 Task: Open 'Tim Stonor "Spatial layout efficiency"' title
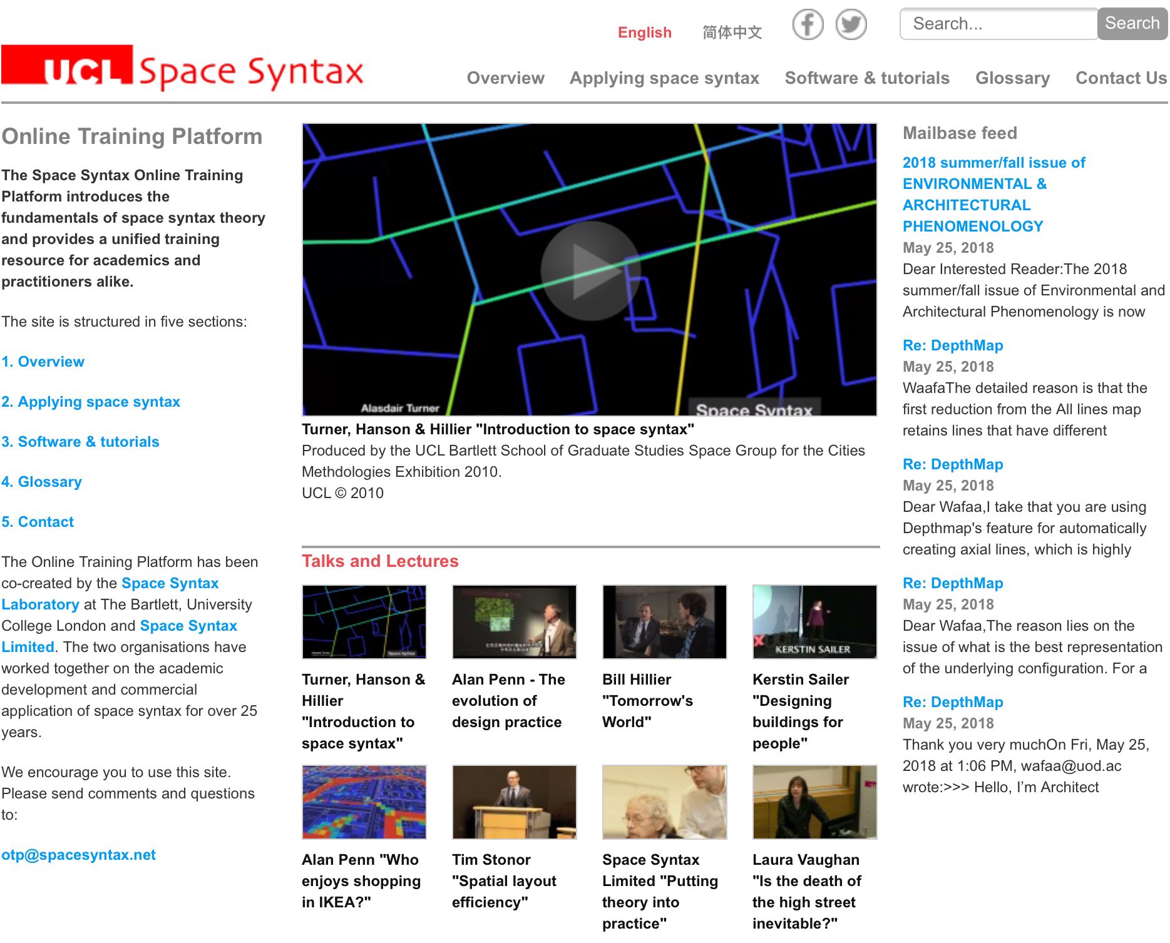(504, 881)
